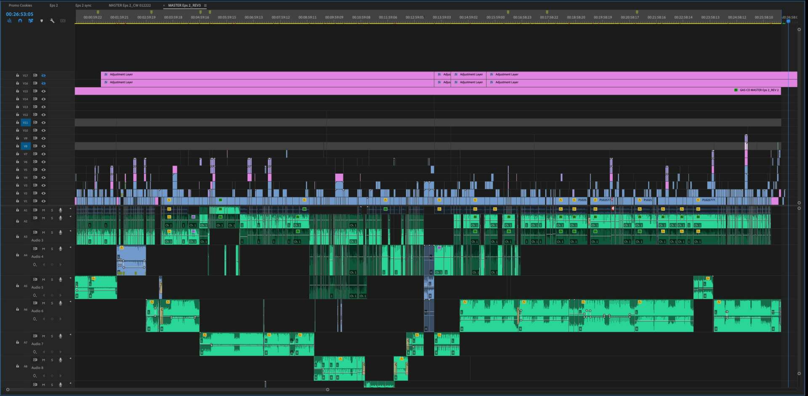Screen dimensions: 808x396
Task: Show the hidden V17 track output
Action: [x=43, y=75]
